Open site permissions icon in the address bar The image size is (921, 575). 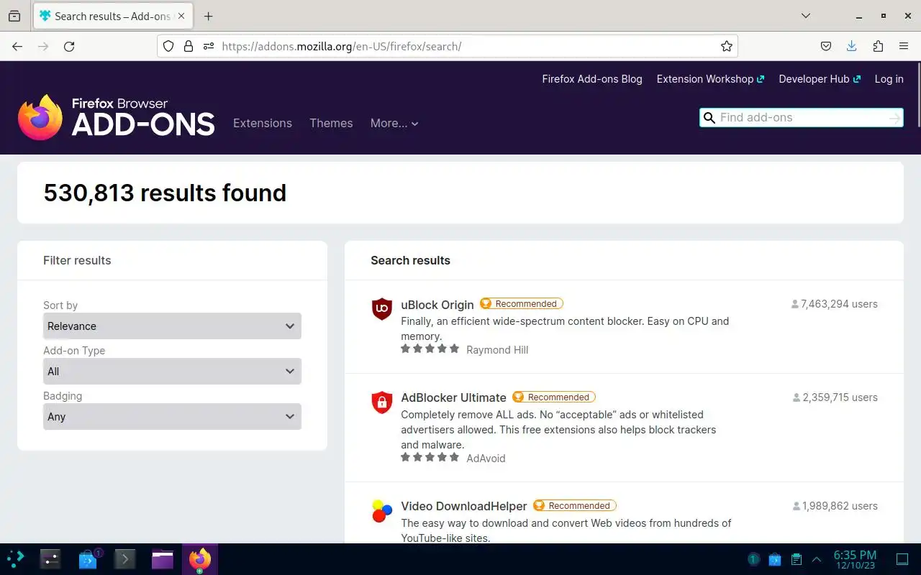coord(209,46)
